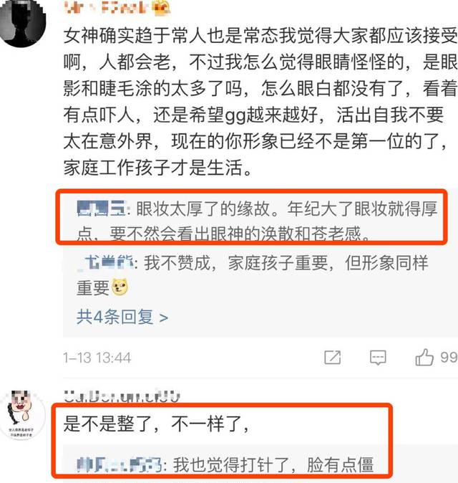Tap the crown badge beside first username
Image resolution: width=458 pixels, height=483 pixels.
(162, 9)
